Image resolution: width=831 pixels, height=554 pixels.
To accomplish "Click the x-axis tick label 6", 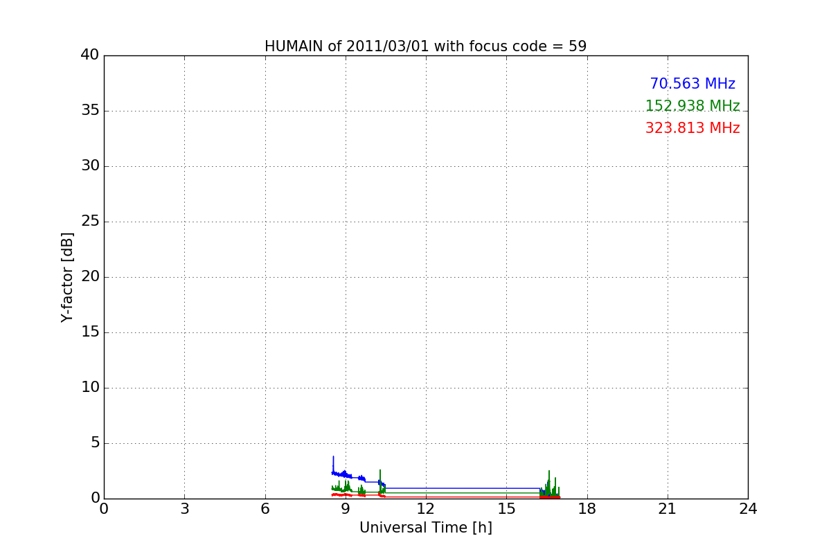I will (265, 509).
